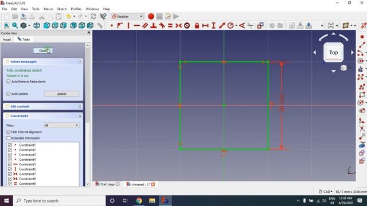Collapse the Edit controls section

80,106
